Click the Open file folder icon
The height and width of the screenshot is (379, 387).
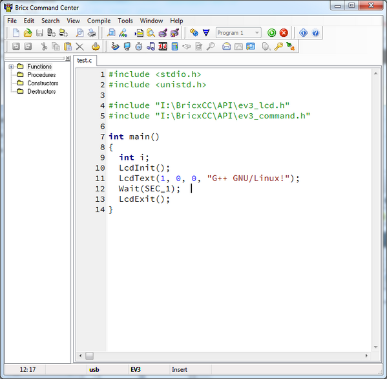point(28,33)
